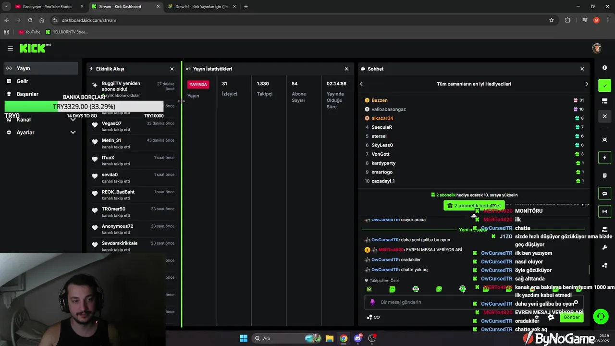Viewport: 615px width, 346px height.
Task: Click heart icon beside Metin_31
Action: pyautogui.click(x=95, y=142)
